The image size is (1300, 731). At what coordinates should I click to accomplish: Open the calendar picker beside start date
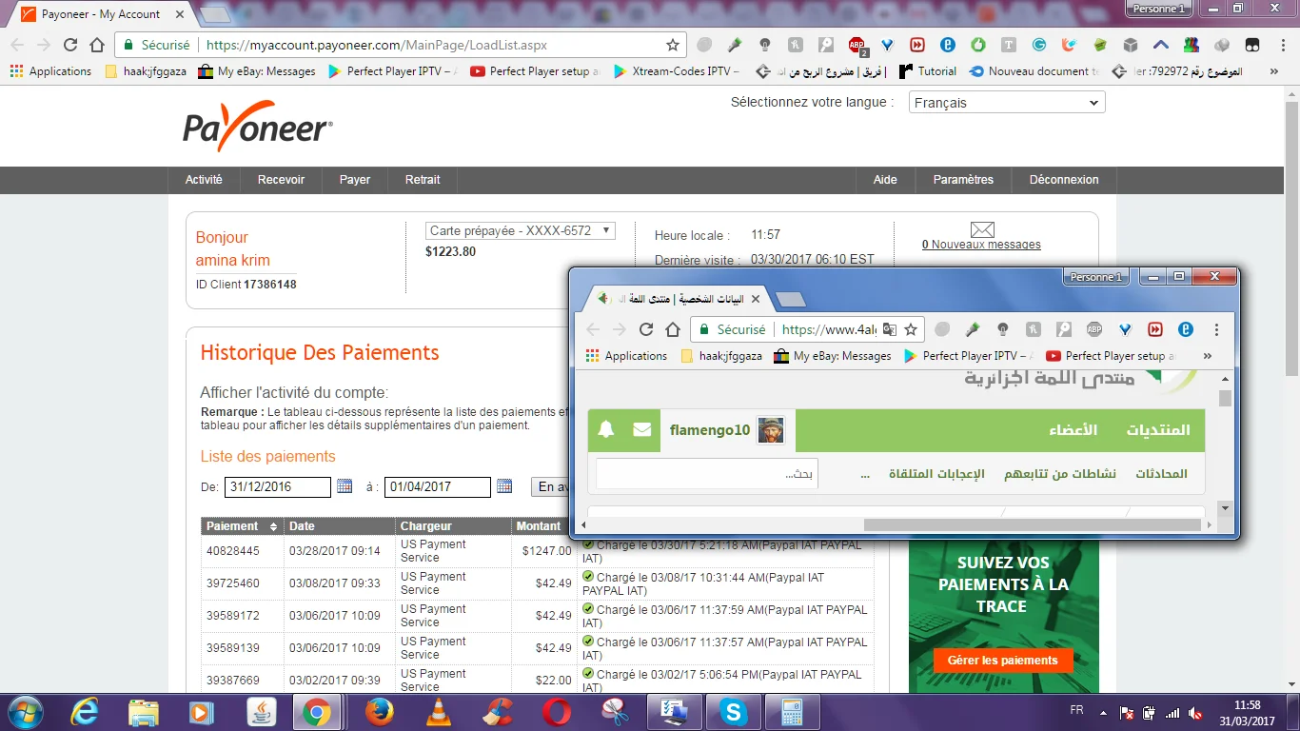pyautogui.click(x=345, y=486)
